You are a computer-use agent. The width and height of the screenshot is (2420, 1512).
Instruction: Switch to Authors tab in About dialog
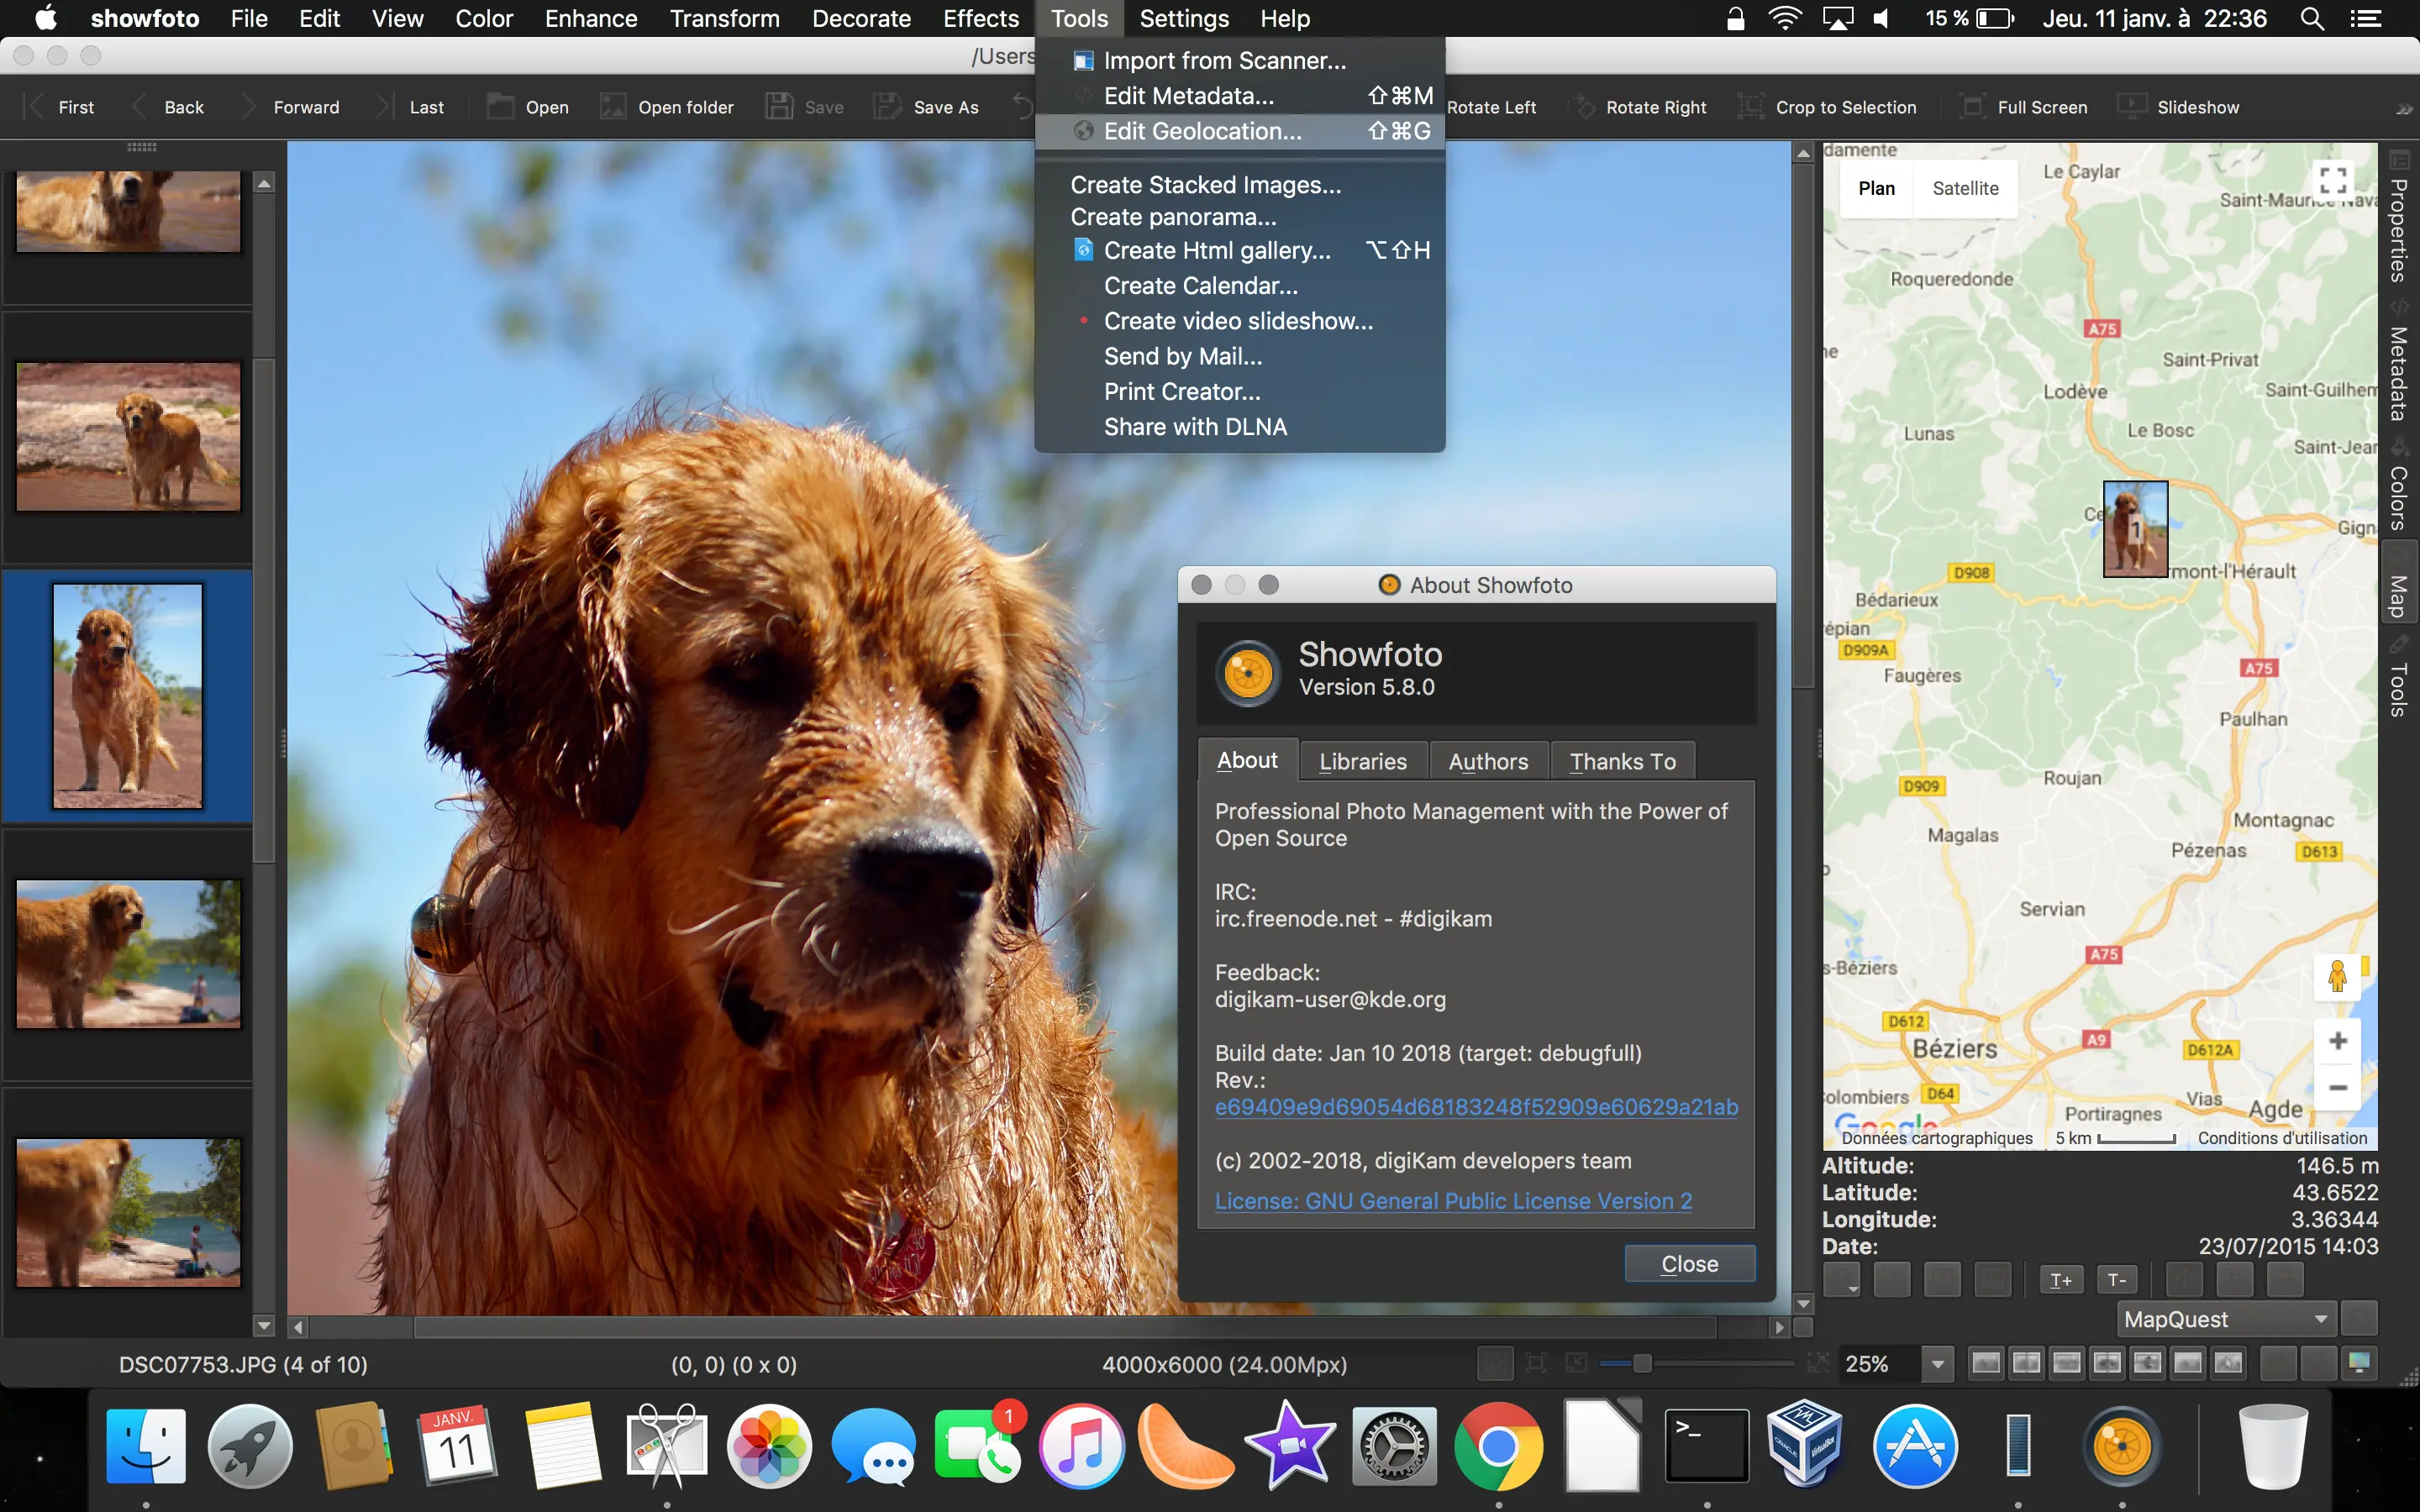click(x=1488, y=761)
